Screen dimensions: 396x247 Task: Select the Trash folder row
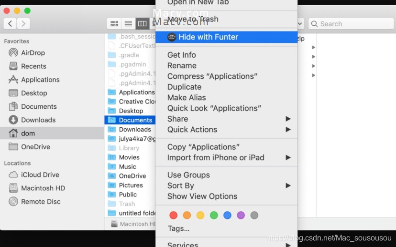pyautogui.click(x=130, y=204)
